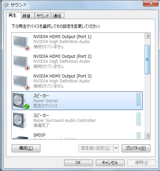Select the NVIDIA HDMI Output Port 1 monitor icon
The width and height of the screenshot is (160, 171).
coord(21,43)
